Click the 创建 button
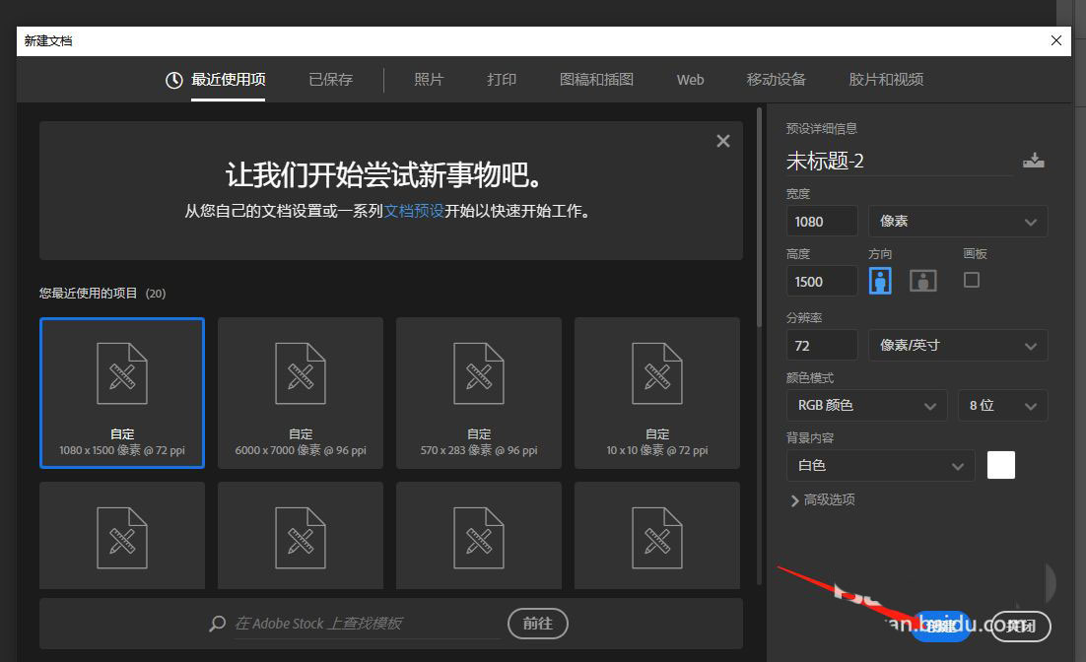The image size is (1086, 662). 941,626
